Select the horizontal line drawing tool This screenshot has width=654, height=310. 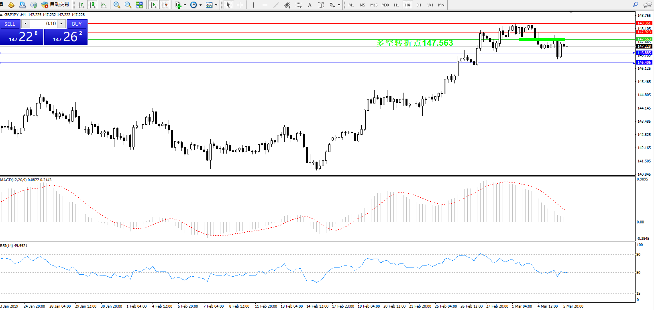[x=265, y=5]
